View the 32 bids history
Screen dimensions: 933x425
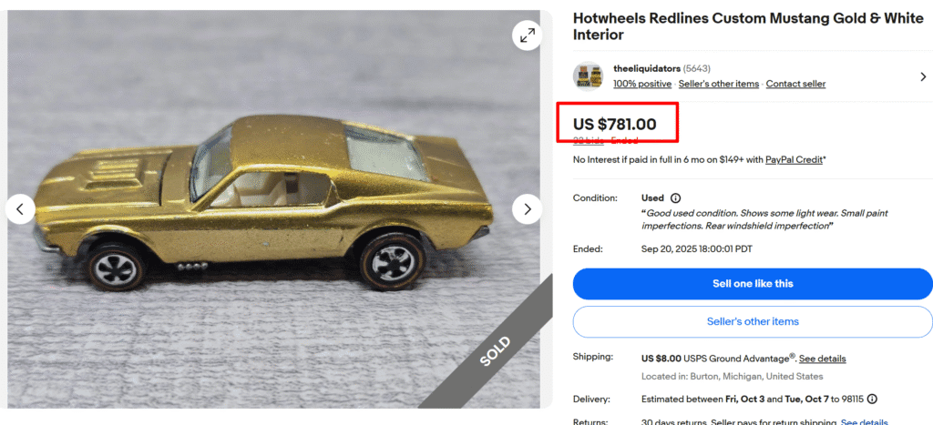[589, 140]
